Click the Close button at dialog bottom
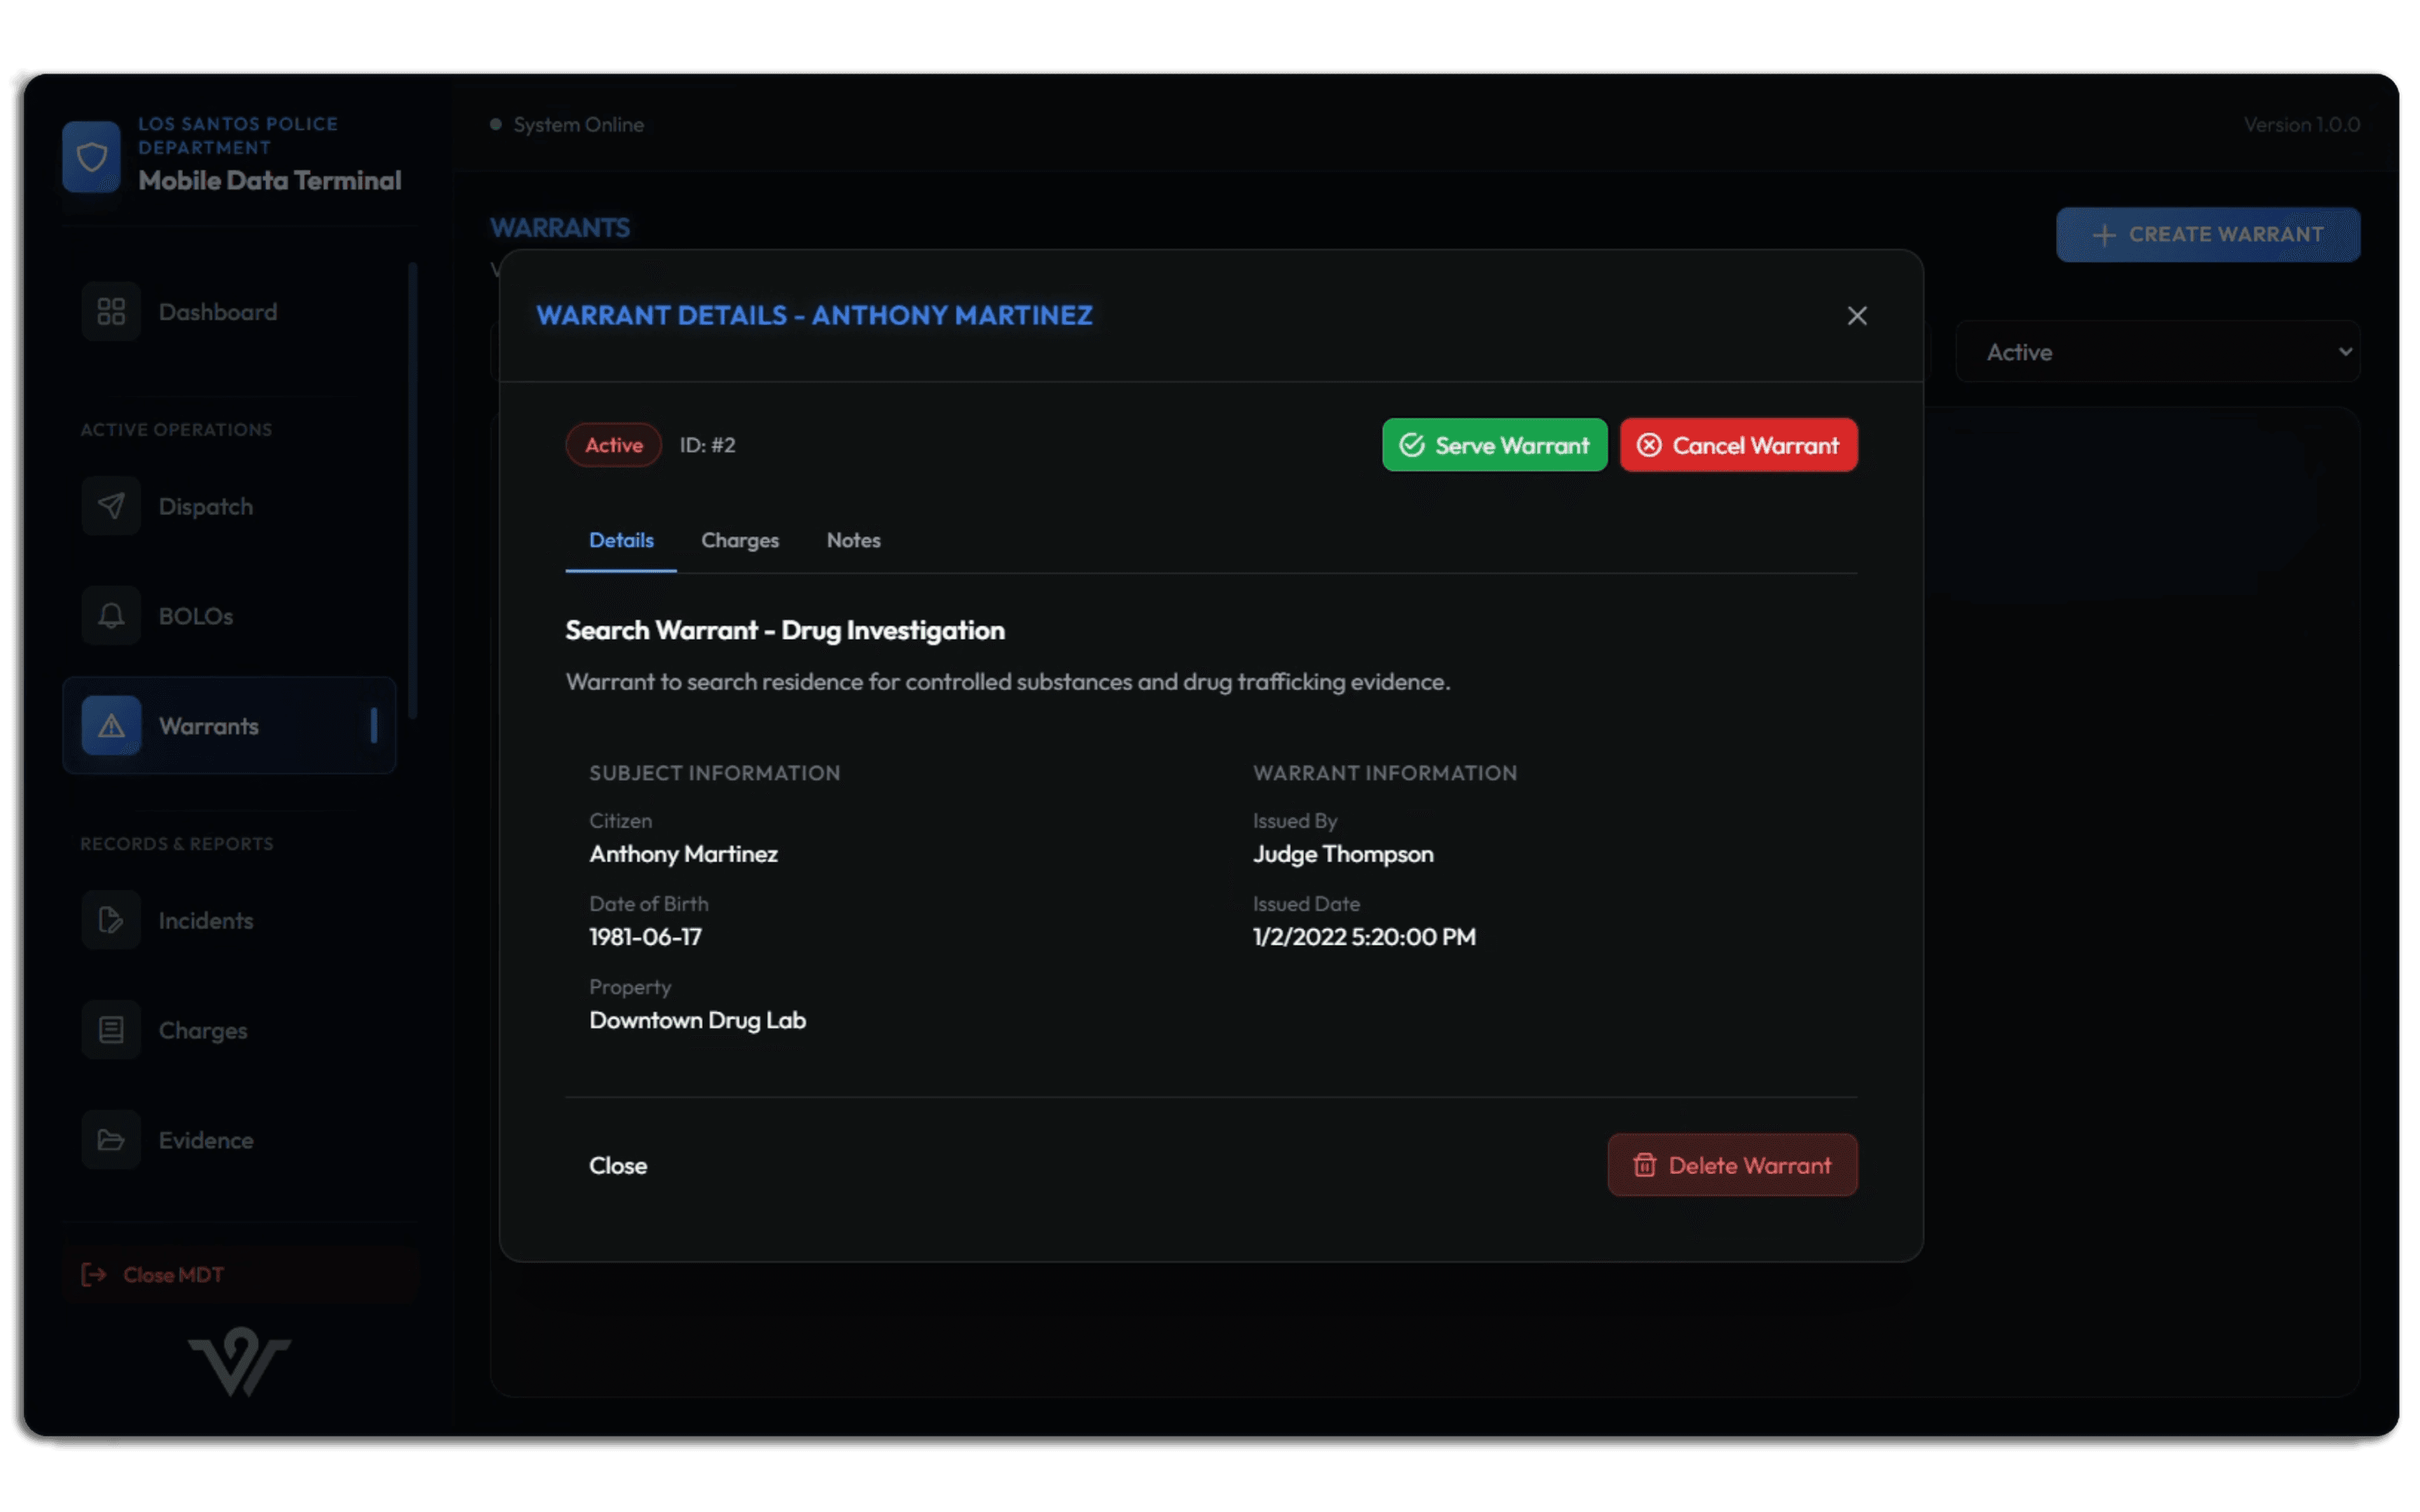 (618, 1166)
